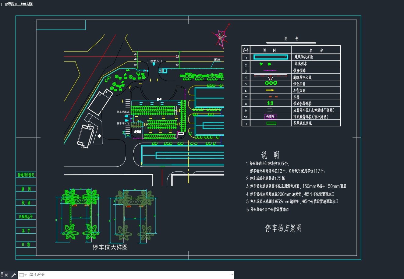Select the 道路及中心线 legend text
The height and width of the screenshot is (279, 404).
[302, 77]
